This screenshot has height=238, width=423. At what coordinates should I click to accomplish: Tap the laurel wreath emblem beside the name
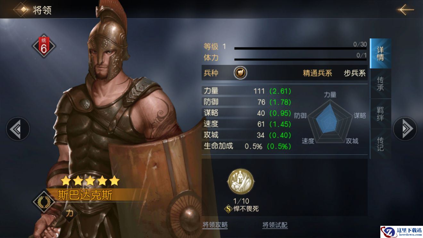tap(42, 201)
